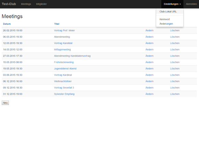Screen dimensions: 199x151
Task: Sort table by Datum column header
Action: [x=7, y=24]
